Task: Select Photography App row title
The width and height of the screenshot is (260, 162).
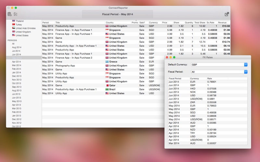Action: click(x=65, y=66)
